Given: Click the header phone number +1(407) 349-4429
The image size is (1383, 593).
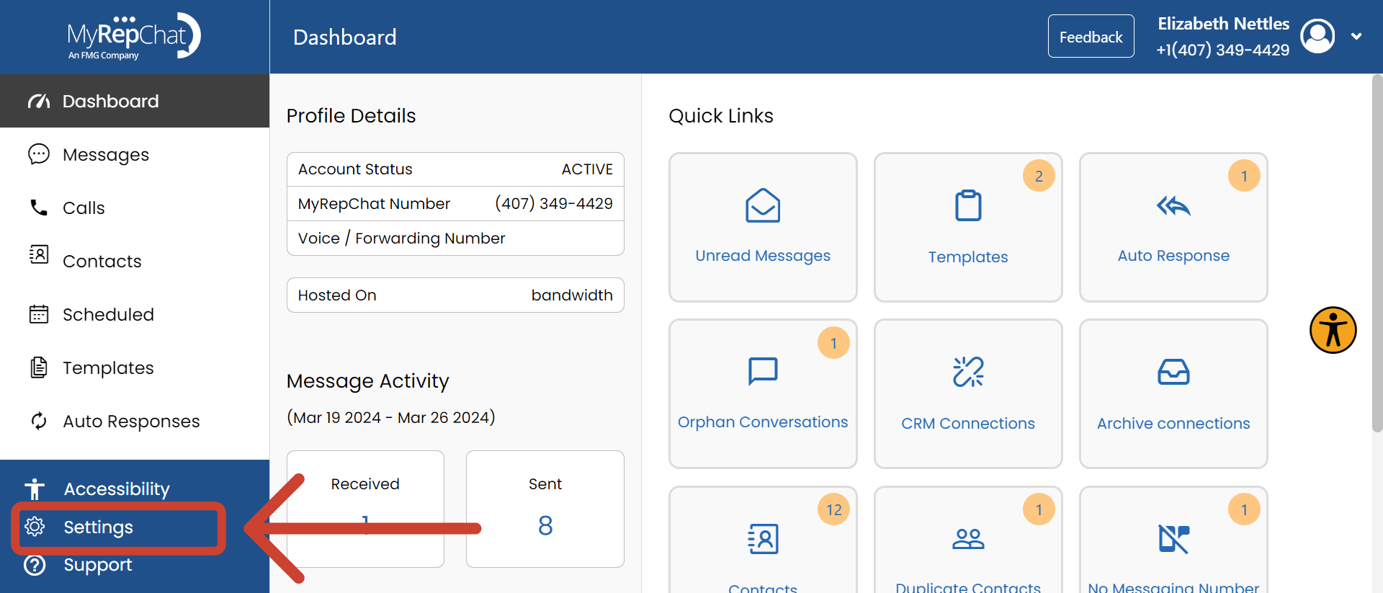Looking at the screenshot, I should pos(1223,50).
